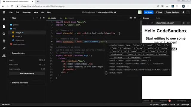The height and width of the screenshot is (107, 191).
Task: Go back in Chrome browser
Action: [3, 6]
